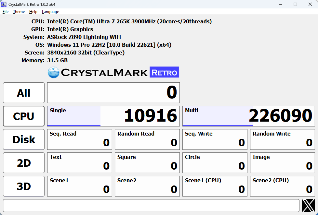Image resolution: width=318 pixels, height=215 pixels.
Task: Click the CrystalMark app icon in title bar
Action: click(x=4, y=4)
